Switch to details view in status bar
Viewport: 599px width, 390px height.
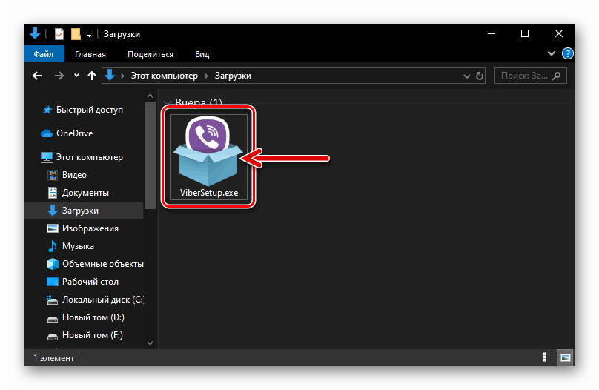coord(548,357)
